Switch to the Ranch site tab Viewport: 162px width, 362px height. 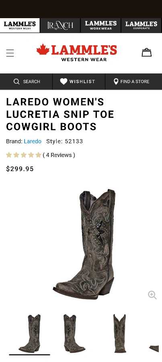pyautogui.click(x=60, y=25)
